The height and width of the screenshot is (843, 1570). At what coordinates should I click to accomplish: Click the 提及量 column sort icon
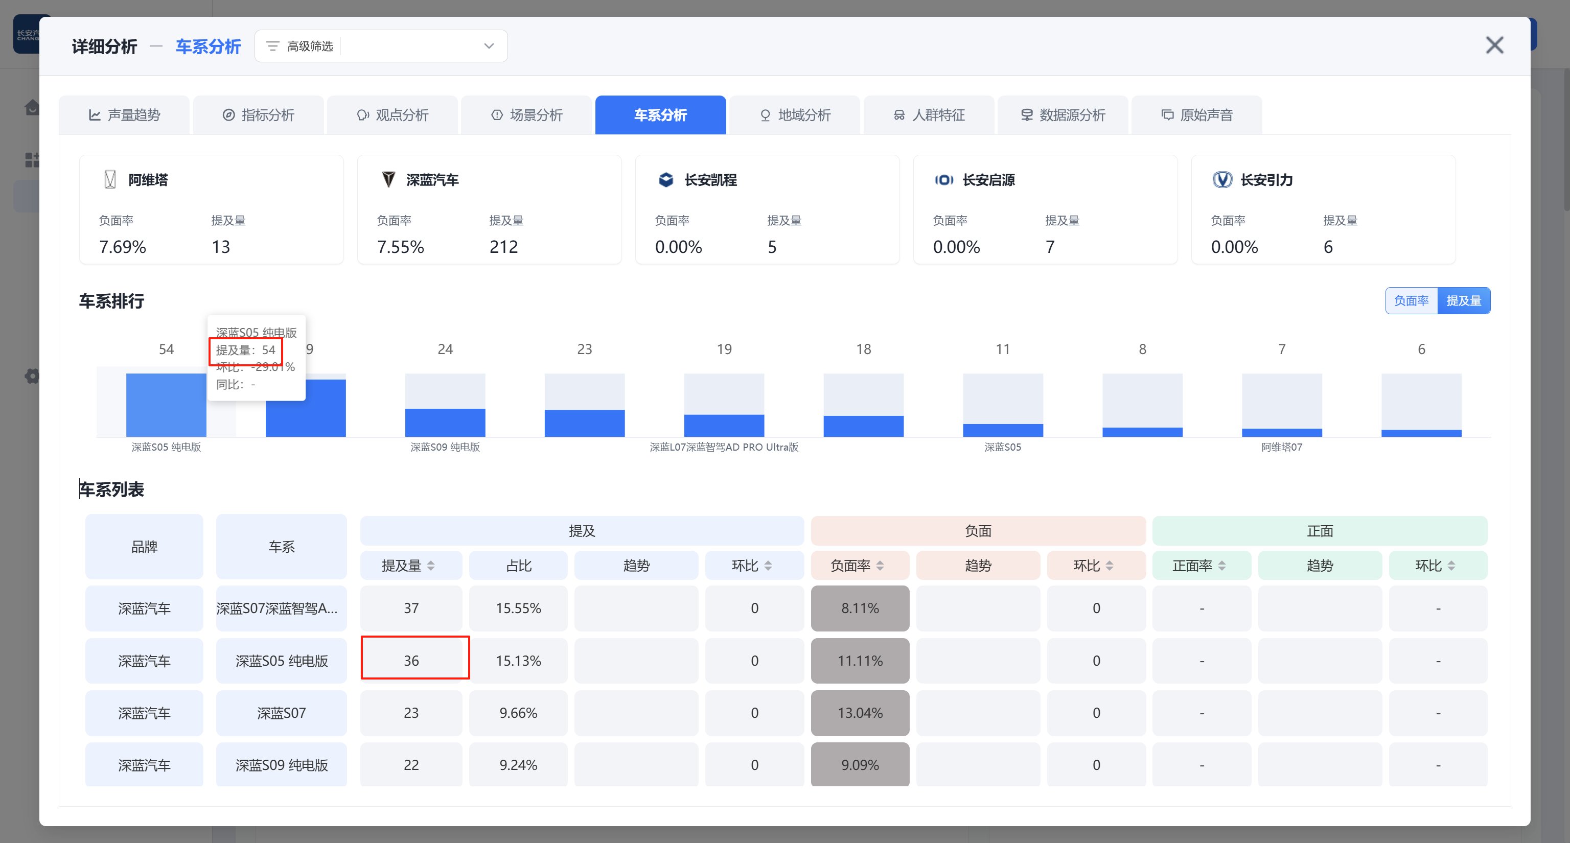(431, 566)
